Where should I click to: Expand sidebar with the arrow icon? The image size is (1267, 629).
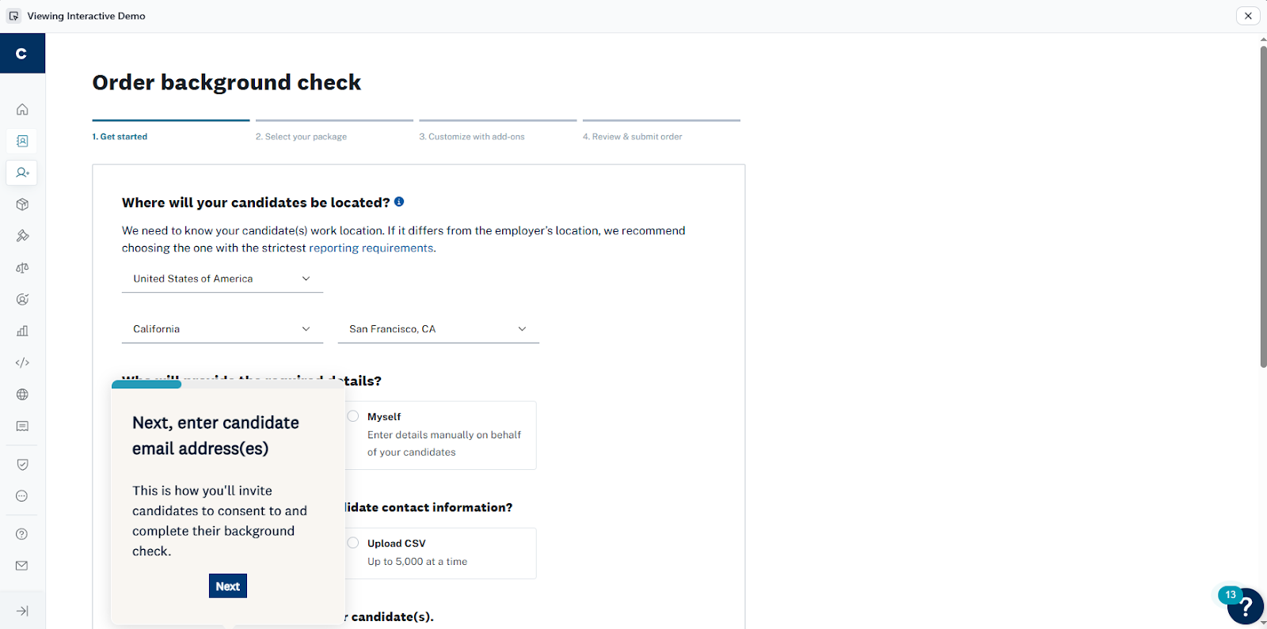pyautogui.click(x=22, y=611)
